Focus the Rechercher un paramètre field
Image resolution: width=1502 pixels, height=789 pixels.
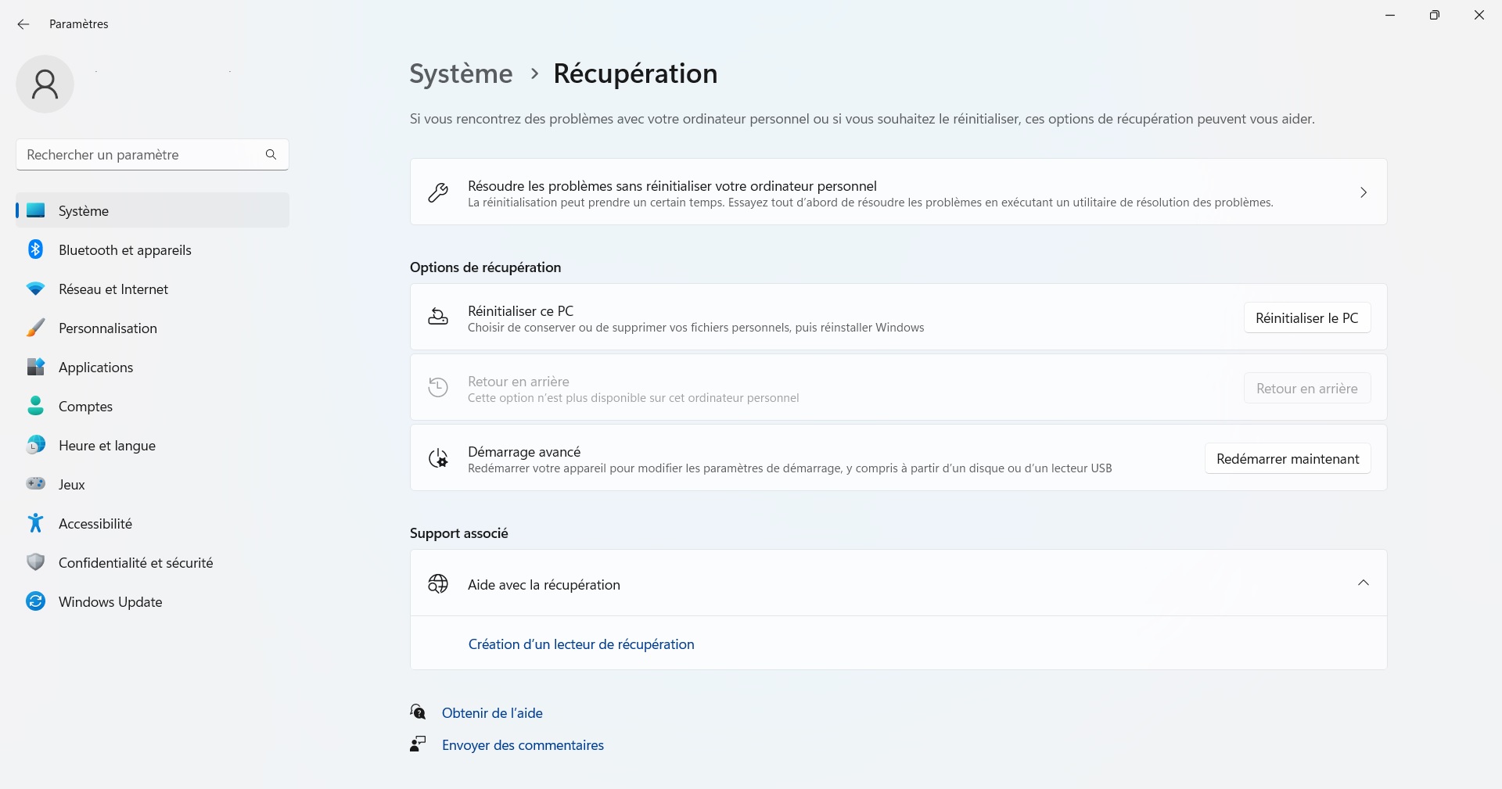pos(153,155)
